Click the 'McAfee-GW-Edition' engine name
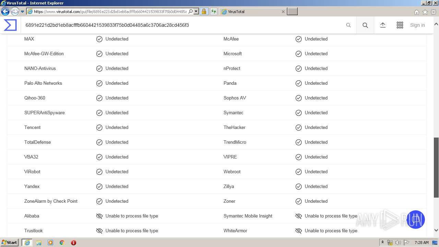The width and height of the screenshot is (439, 247). click(x=44, y=54)
